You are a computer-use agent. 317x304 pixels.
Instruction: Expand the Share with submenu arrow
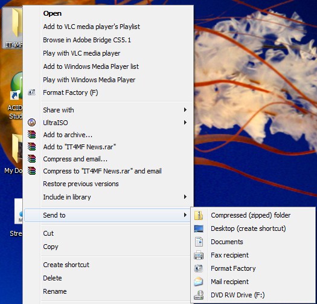click(185, 110)
